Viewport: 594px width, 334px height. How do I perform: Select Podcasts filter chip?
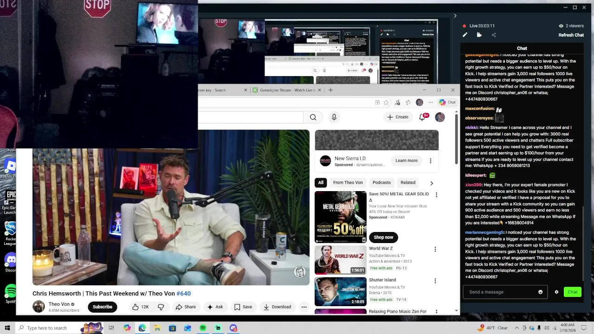381,182
